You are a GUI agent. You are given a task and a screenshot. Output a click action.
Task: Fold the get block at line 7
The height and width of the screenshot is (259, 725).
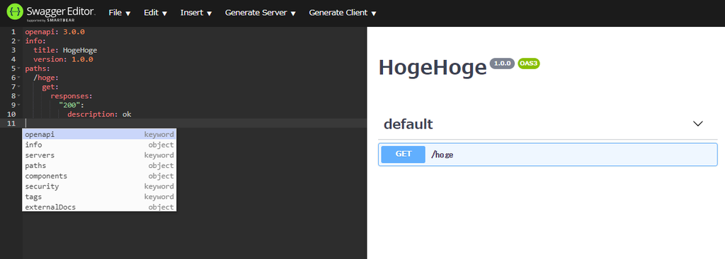tap(19, 87)
